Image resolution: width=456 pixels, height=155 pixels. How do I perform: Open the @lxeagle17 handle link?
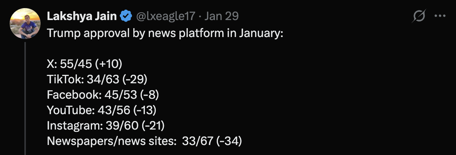[166, 16]
